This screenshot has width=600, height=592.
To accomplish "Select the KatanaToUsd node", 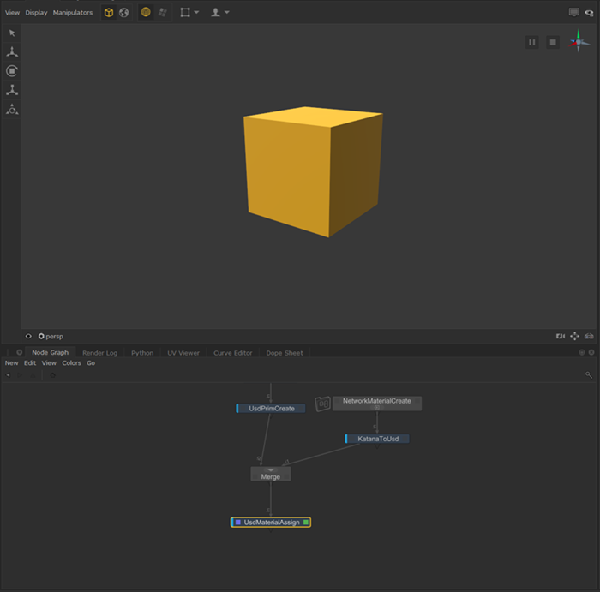I will (378, 439).
